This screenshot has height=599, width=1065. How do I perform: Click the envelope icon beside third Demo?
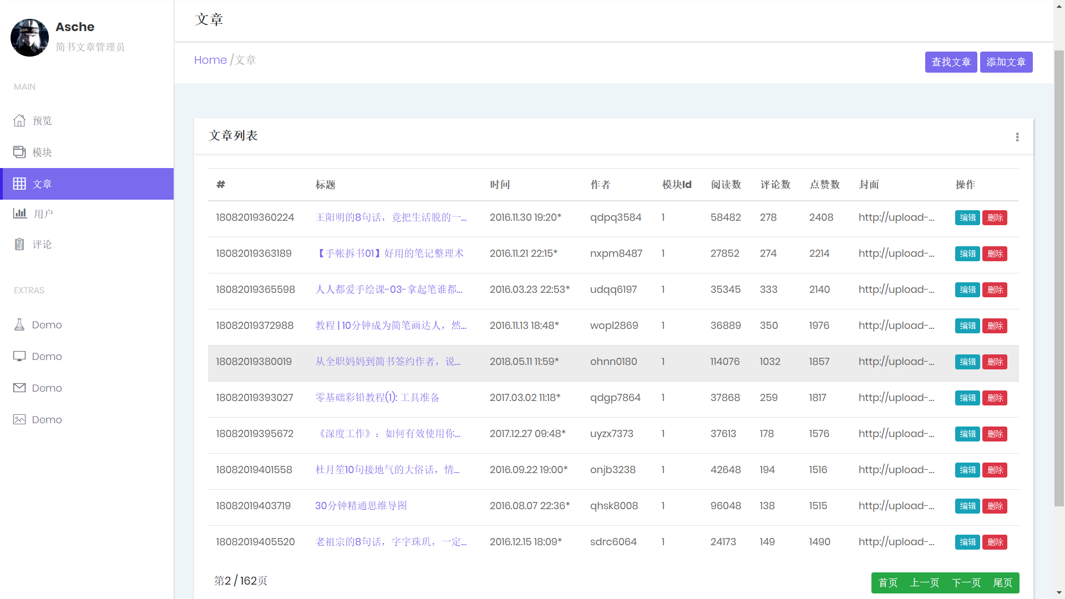[19, 388]
